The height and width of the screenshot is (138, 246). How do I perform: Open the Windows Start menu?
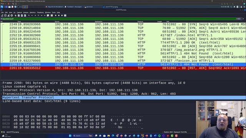click(70, 136)
